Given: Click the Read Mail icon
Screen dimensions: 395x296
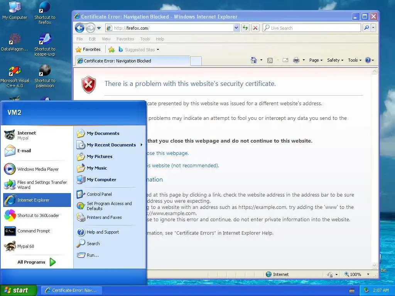Looking at the screenshot, I should [x=285, y=60].
